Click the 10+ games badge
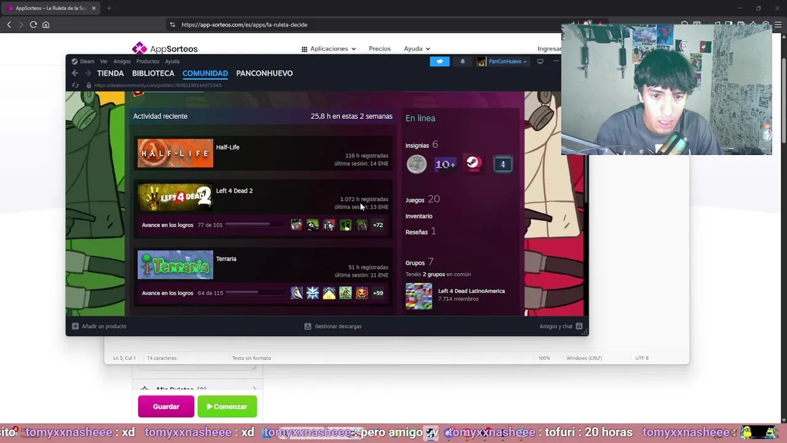 click(x=445, y=164)
